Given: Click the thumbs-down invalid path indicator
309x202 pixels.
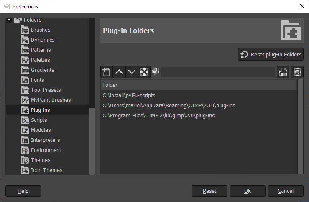Looking at the screenshot, I should point(156,72).
